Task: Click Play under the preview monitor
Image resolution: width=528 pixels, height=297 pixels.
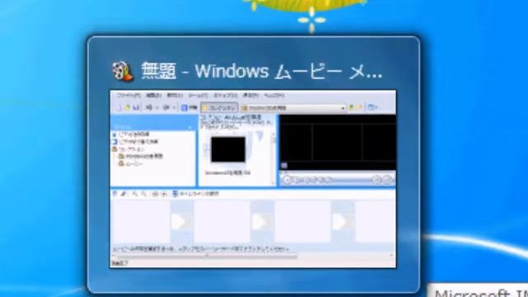Action: pos(287,180)
